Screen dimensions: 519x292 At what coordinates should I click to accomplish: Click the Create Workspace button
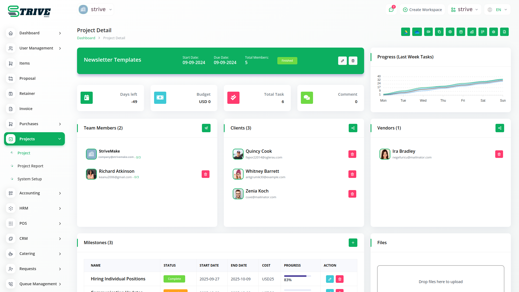(x=422, y=10)
